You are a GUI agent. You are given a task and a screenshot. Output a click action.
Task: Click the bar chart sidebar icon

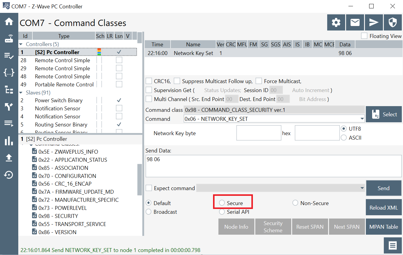point(9,141)
